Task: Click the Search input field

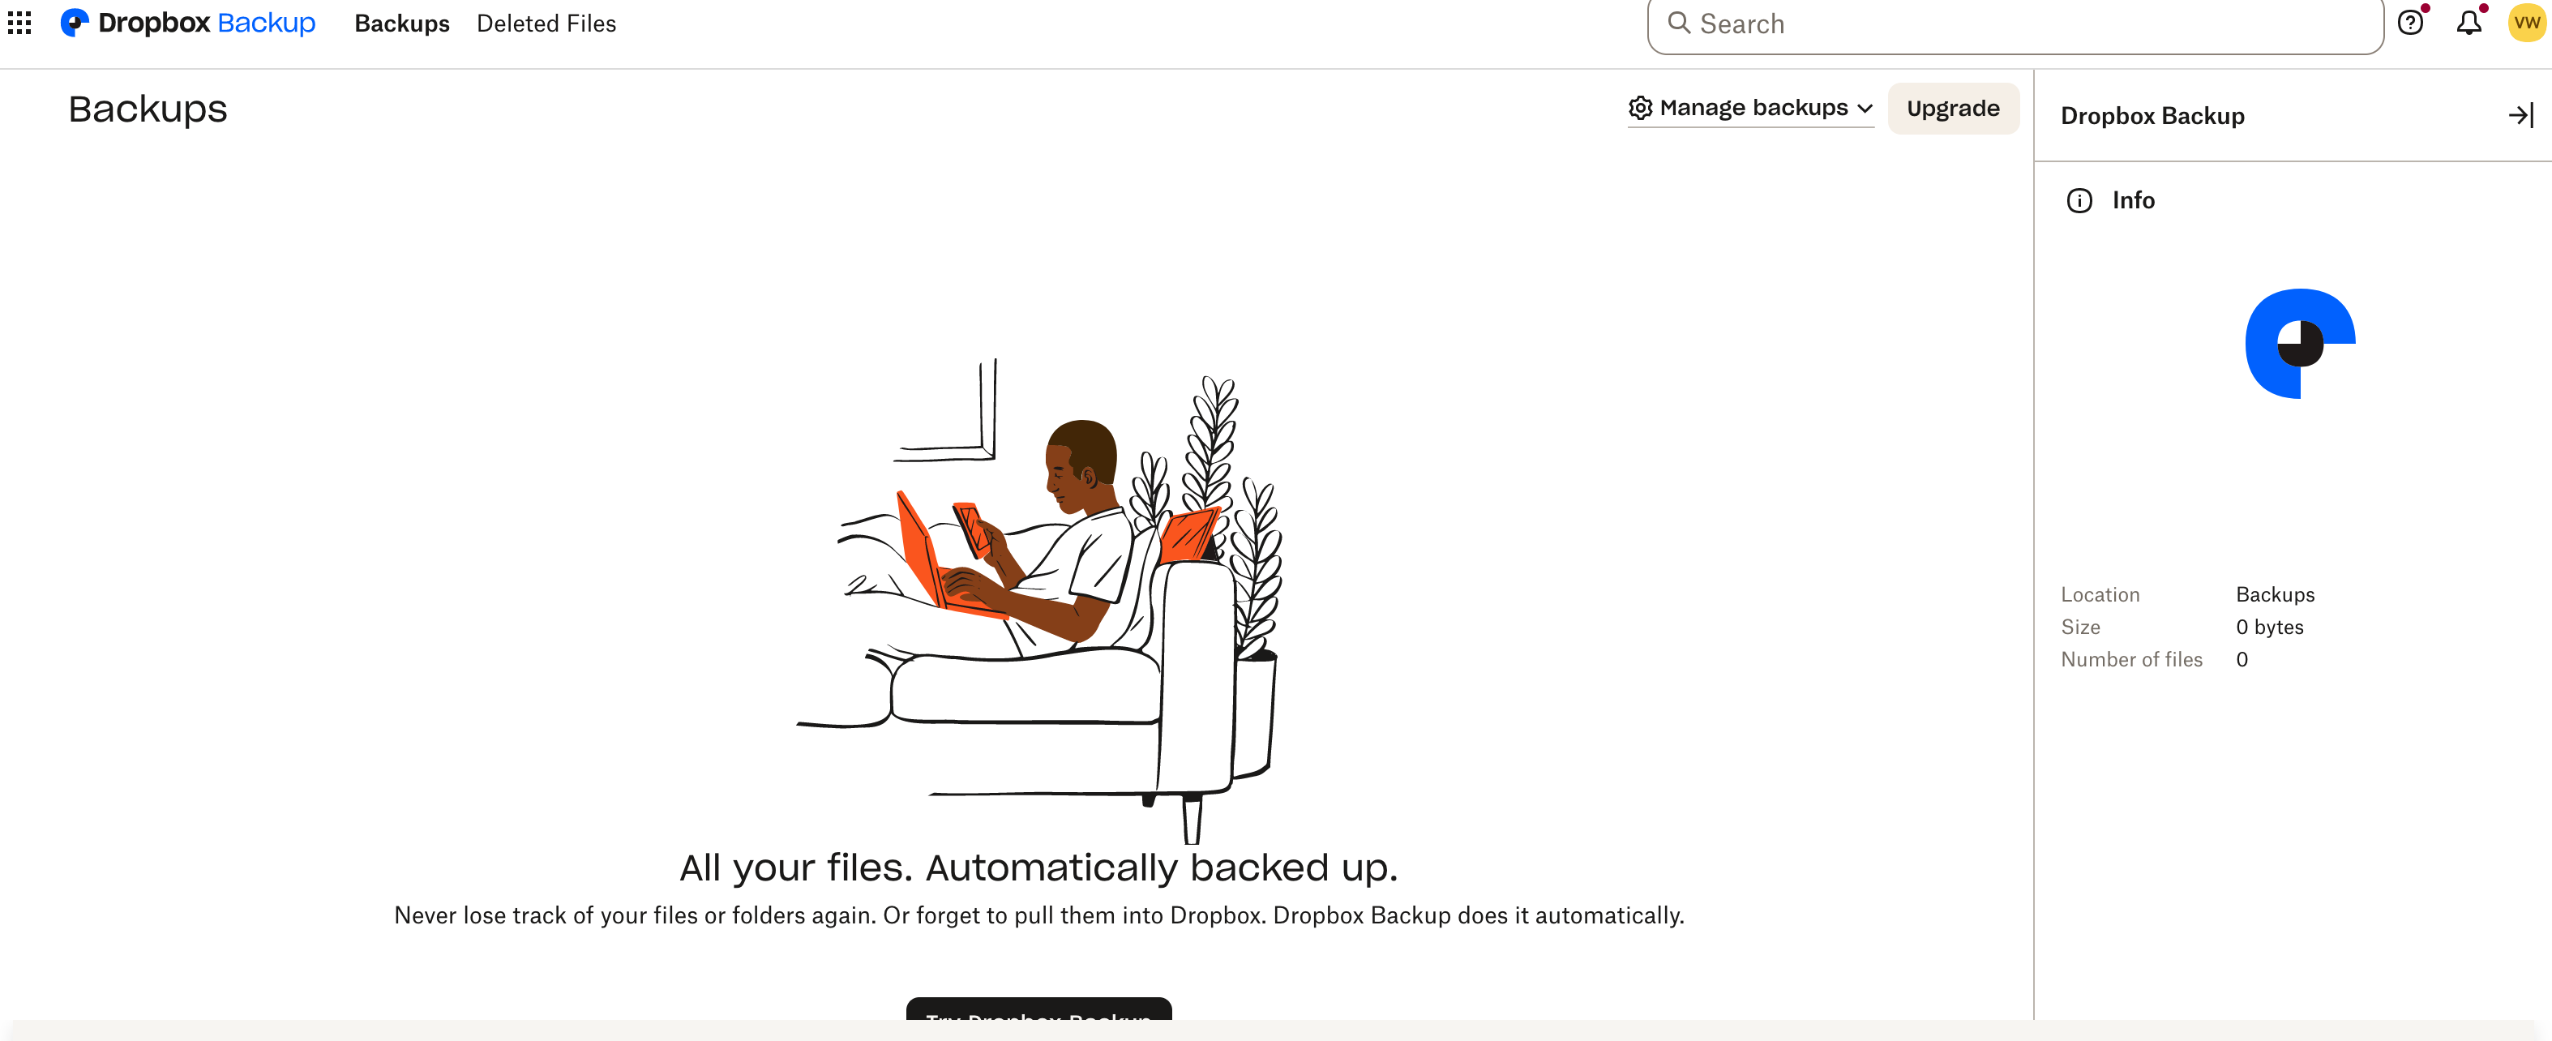Action: coord(2013,24)
